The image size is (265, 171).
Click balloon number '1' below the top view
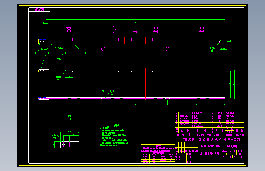[x=35, y=53]
